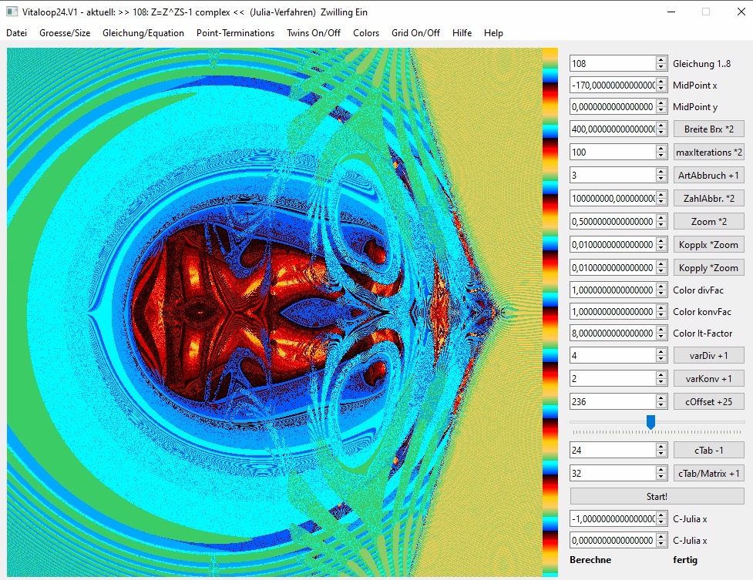
Task: Open the Point-Terminations menu
Action: 235,32
